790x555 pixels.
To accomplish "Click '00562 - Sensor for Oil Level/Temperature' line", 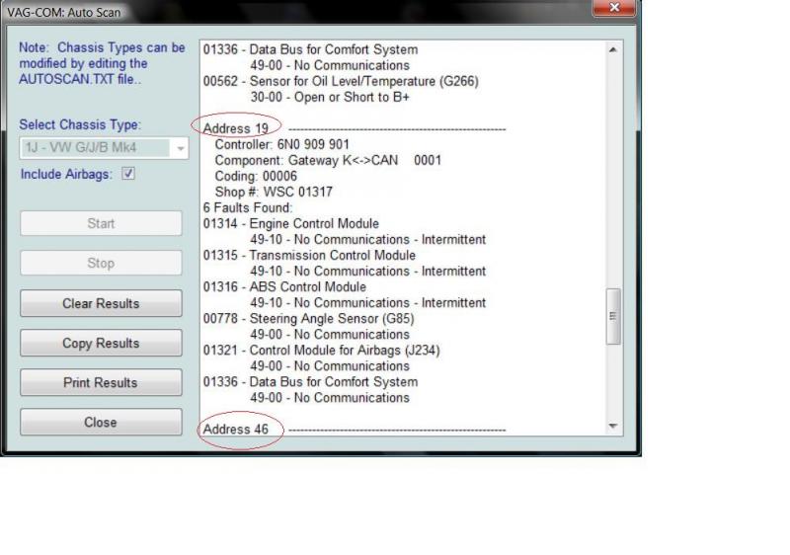I will [341, 81].
